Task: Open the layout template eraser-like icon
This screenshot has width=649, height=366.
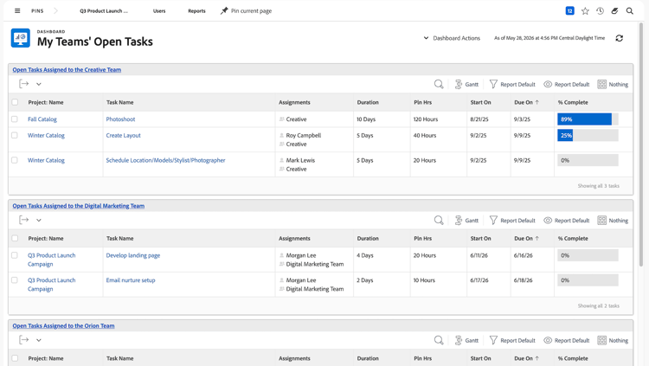Action: click(614, 11)
